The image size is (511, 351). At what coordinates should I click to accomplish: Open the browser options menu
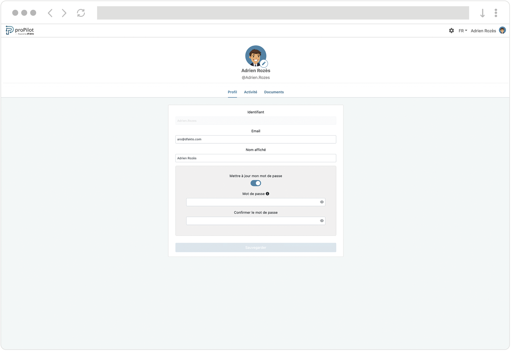(x=496, y=12)
